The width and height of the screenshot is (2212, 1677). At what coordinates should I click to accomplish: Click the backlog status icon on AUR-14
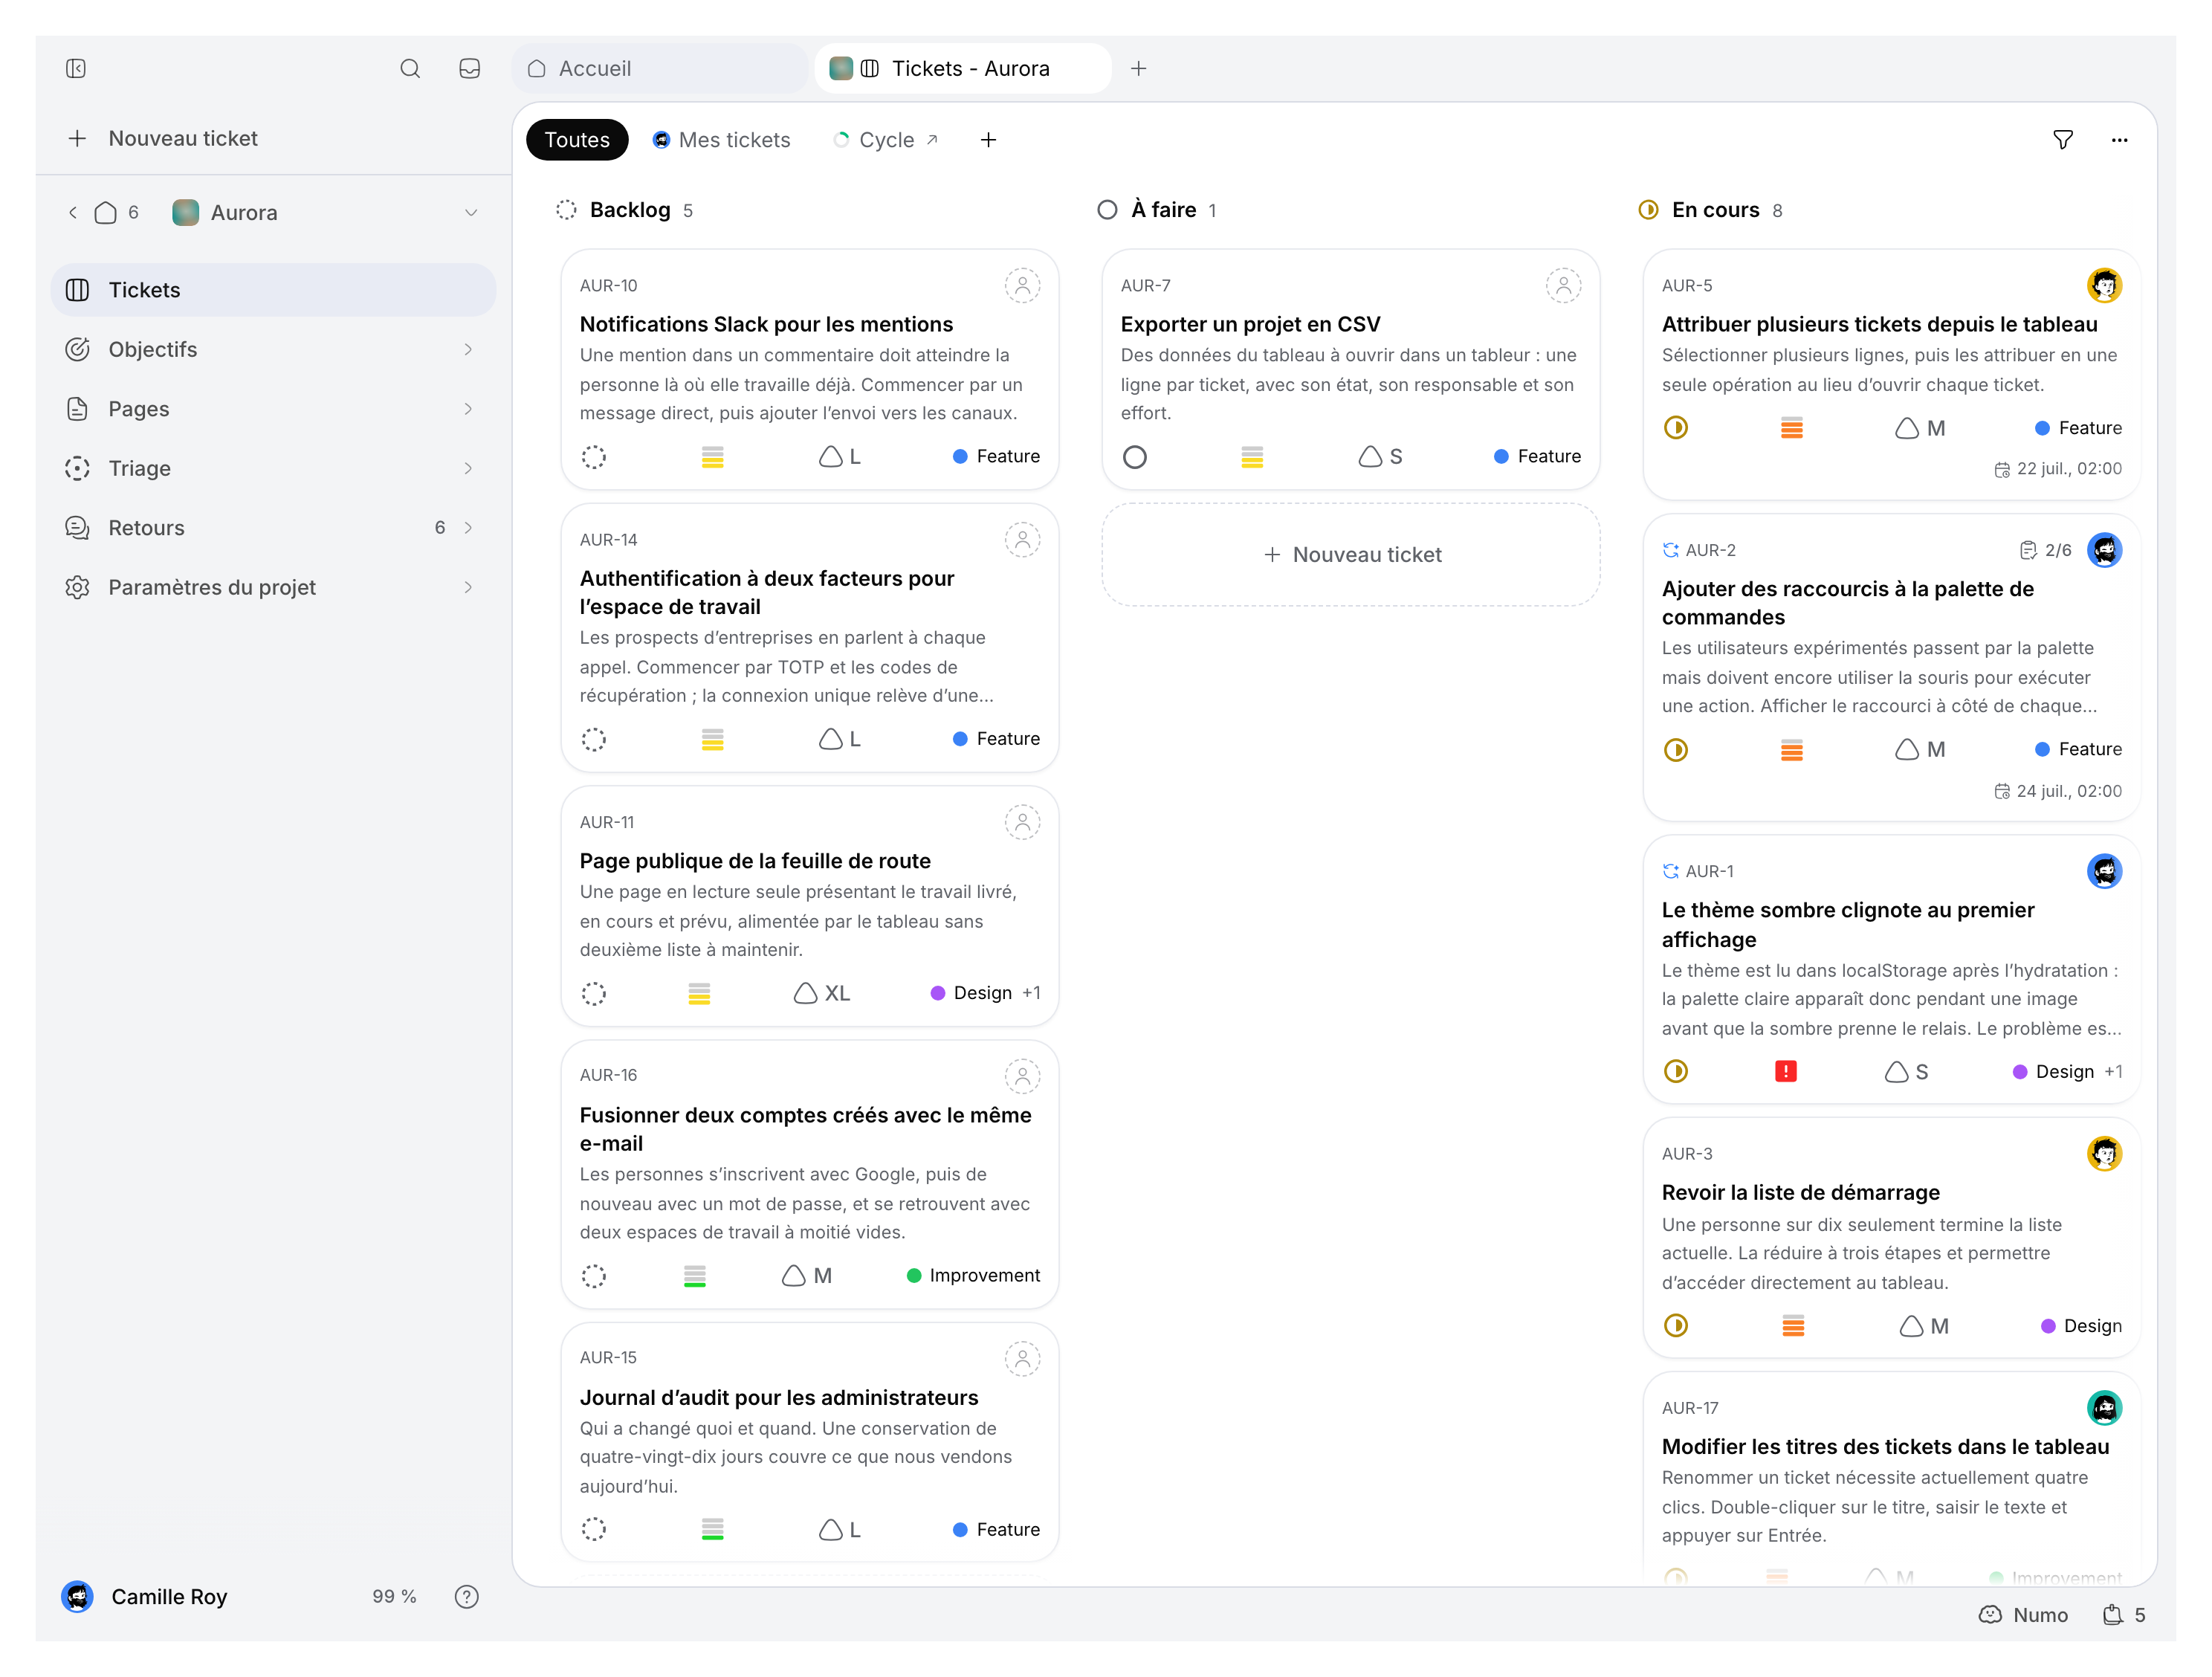click(x=593, y=739)
